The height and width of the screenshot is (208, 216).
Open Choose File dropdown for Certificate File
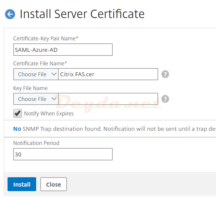click(x=36, y=74)
